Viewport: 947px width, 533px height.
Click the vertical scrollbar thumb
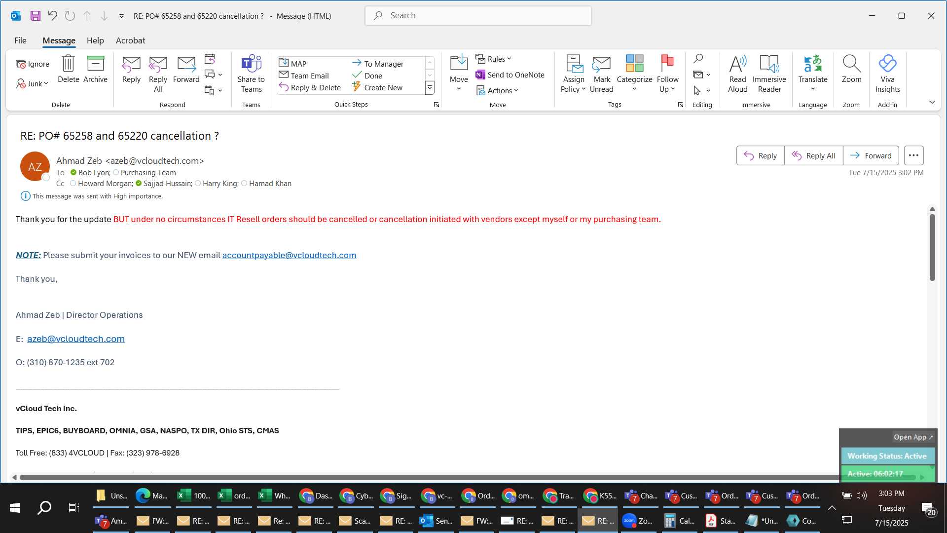point(932,247)
